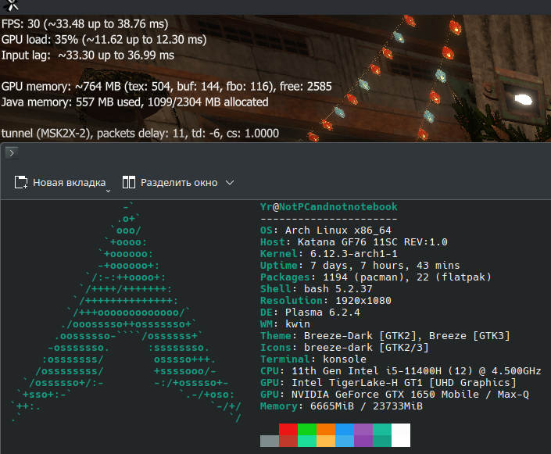Open the Новая вкладка dropdown arrow
The height and width of the screenshot is (454, 551).
(108, 191)
